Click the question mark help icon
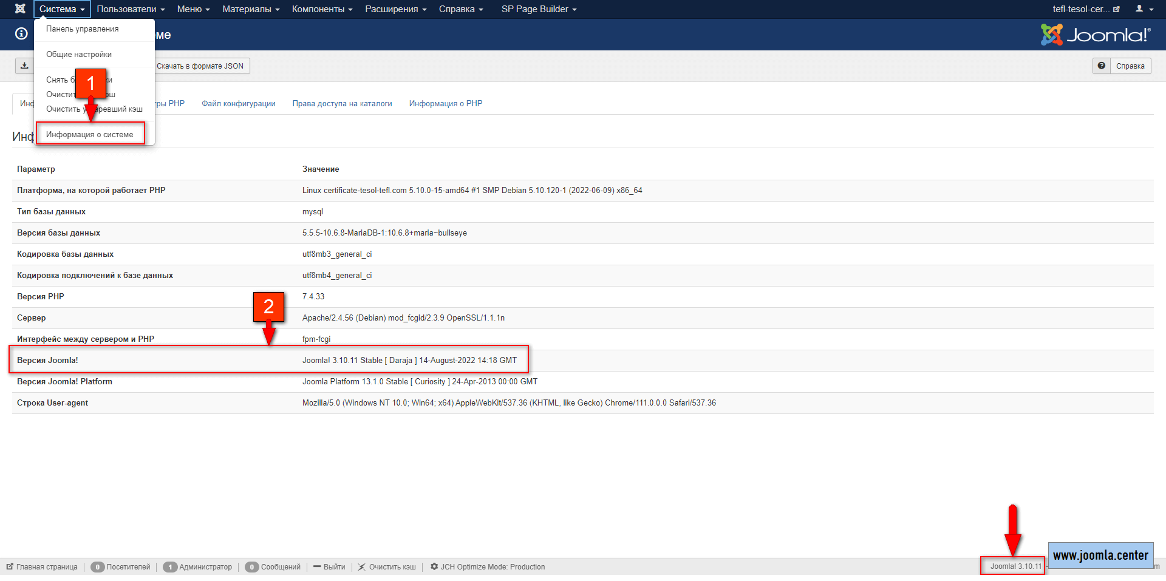The width and height of the screenshot is (1166, 581). [1101, 66]
